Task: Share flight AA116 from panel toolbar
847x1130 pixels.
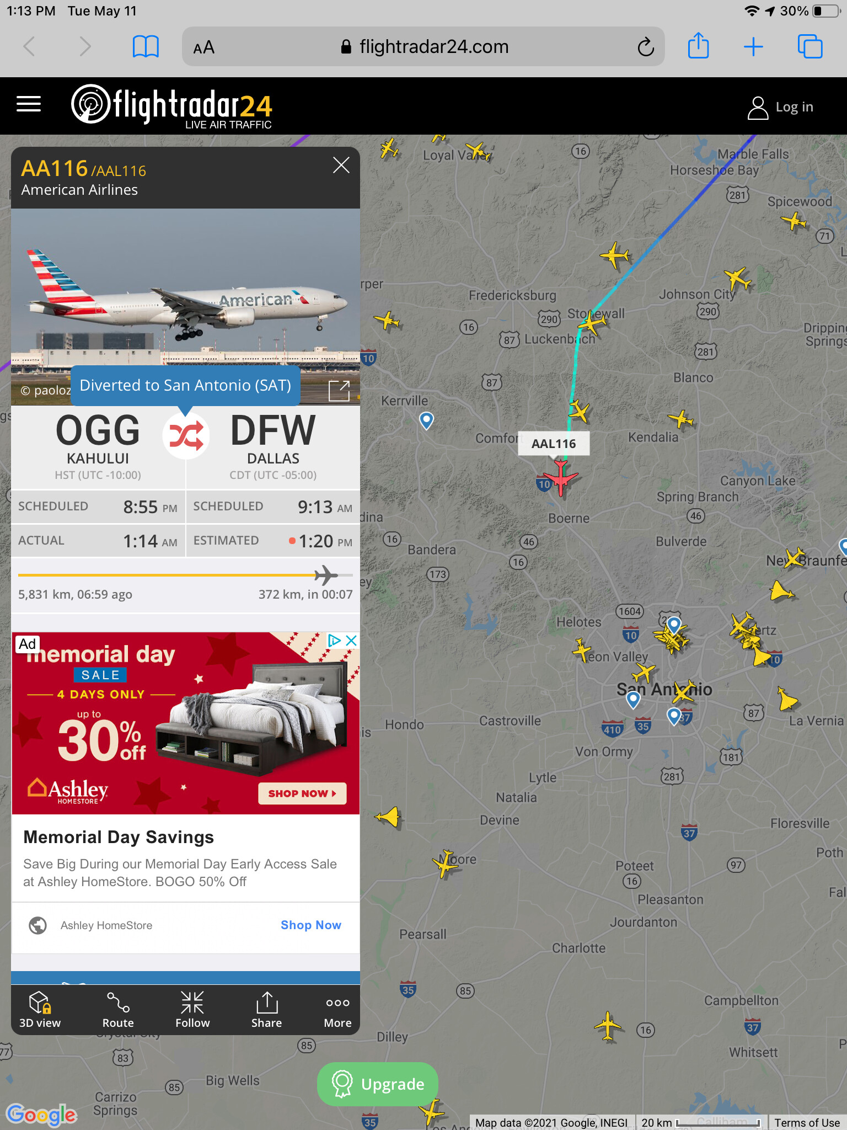Action: tap(267, 1010)
